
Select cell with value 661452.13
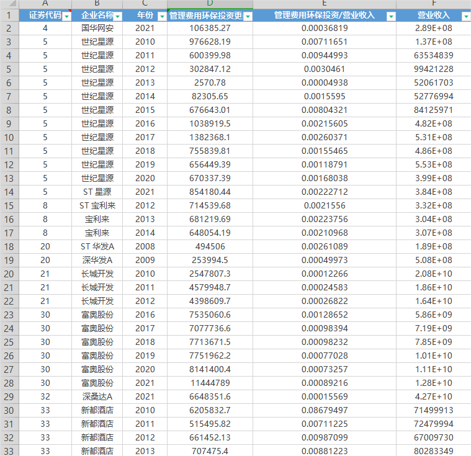[210, 437]
